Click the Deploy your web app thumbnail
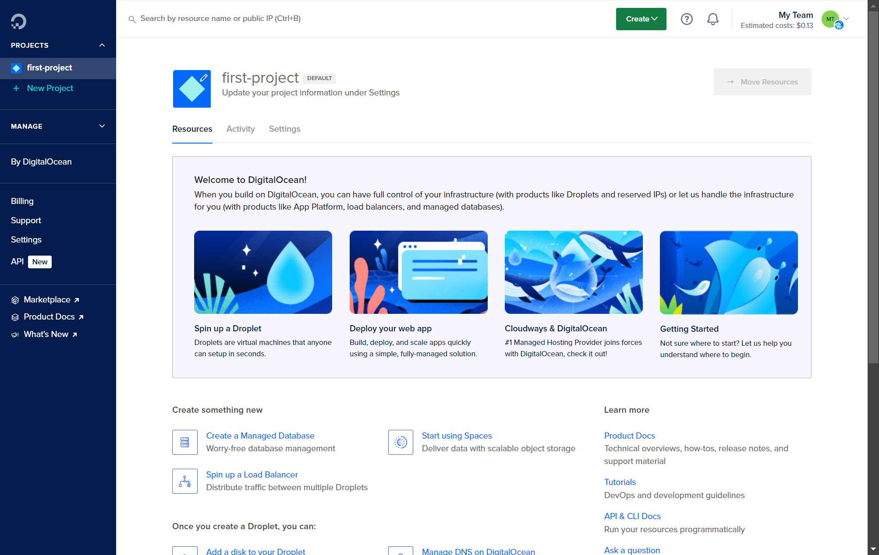 click(418, 272)
